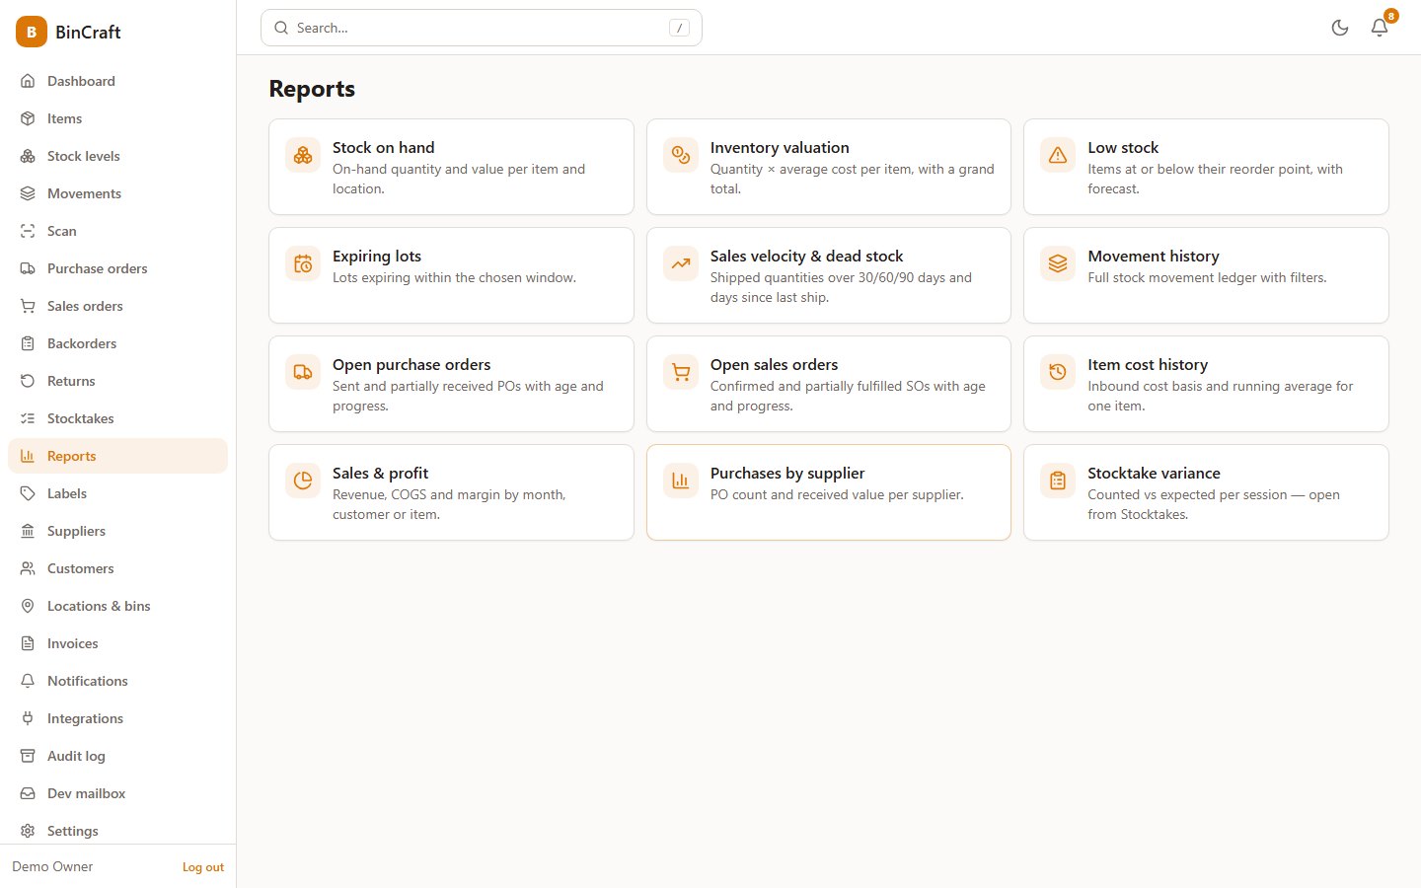Click the Stocktake variance clipboard icon
This screenshot has width=1421, height=888.
tap(1058, 481)
